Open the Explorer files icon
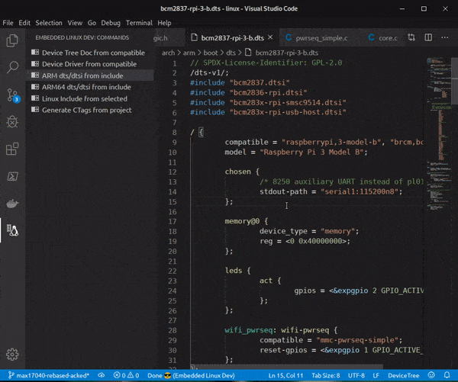This screenshot has height=382, width=458. click(12, 40)
